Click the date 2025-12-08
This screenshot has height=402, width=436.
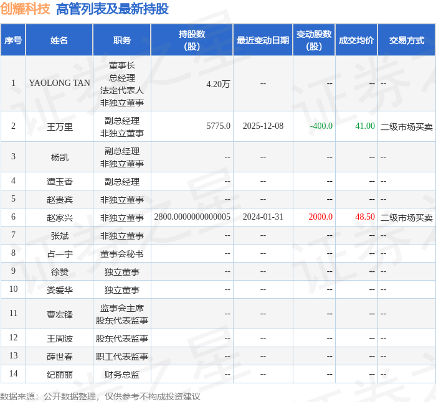(263, 126)
